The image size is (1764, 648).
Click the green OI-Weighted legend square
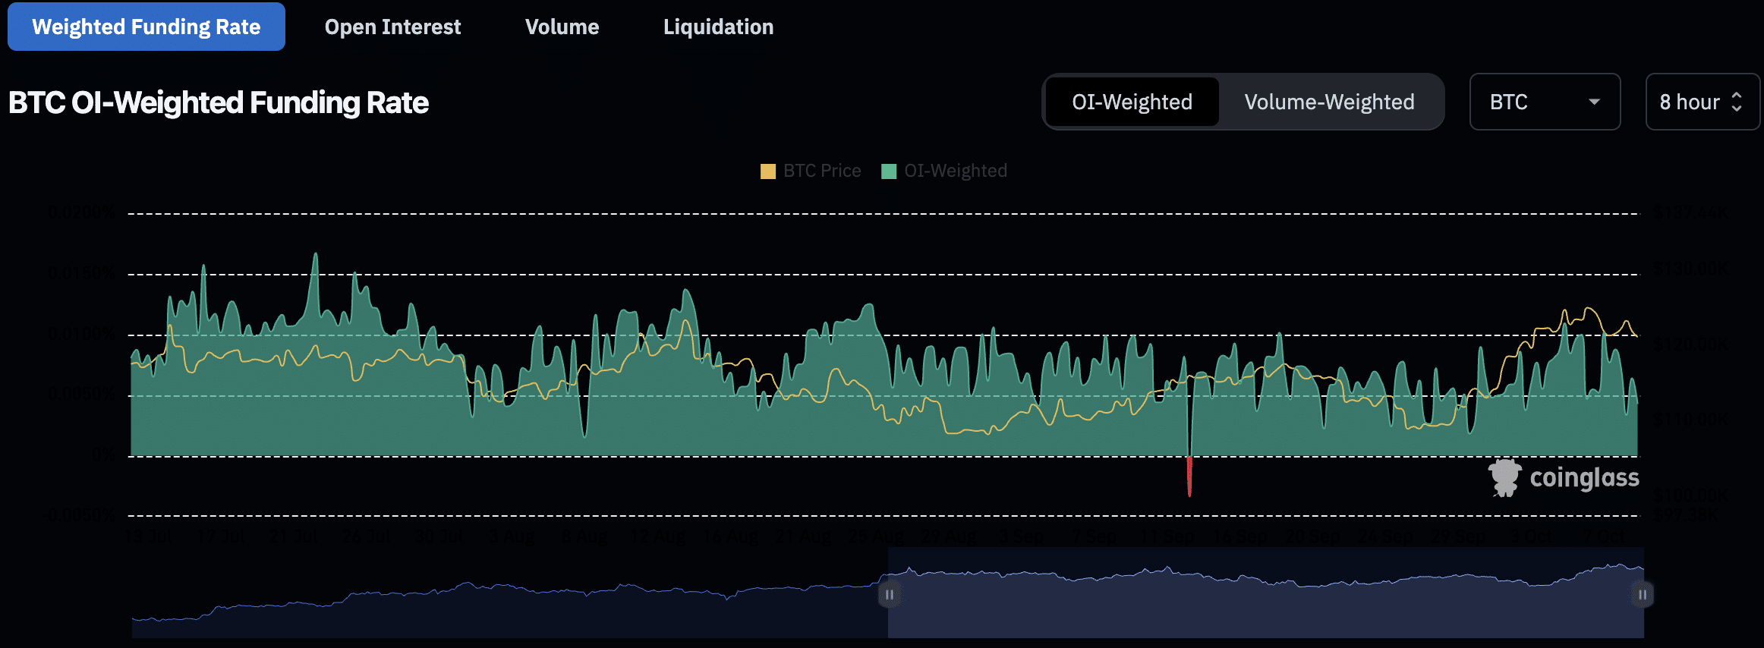(888, 171)
